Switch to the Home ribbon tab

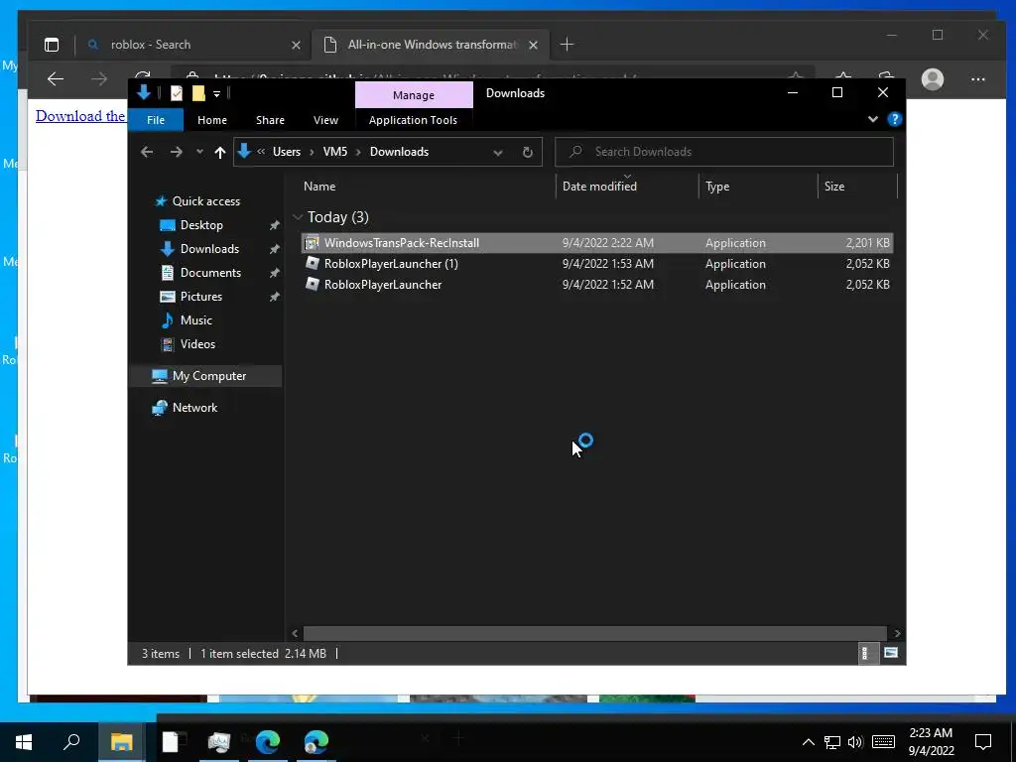212,120
